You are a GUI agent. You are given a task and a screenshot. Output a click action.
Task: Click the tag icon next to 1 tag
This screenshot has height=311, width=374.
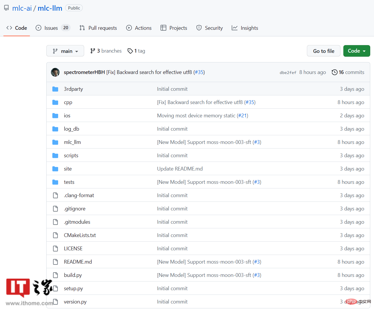coord(130,51)
